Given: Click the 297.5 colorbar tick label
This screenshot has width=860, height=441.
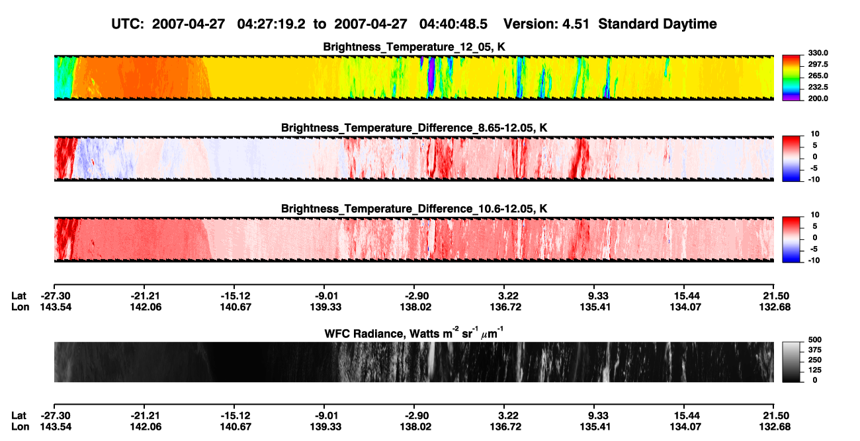Looking at the screenshot, I should pos(818,65).
